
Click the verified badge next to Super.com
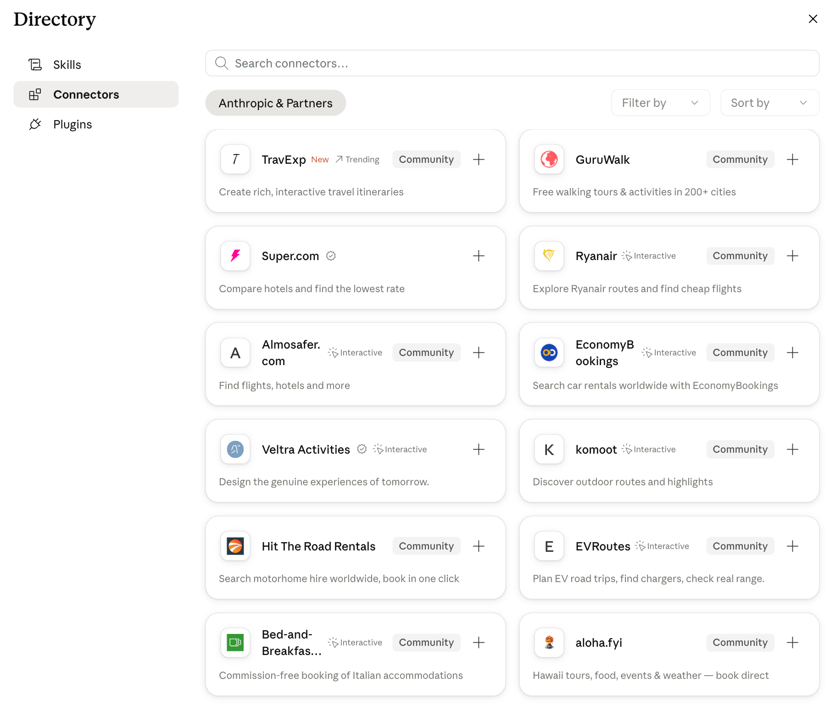pyautogui.click(x=331, y=256)
